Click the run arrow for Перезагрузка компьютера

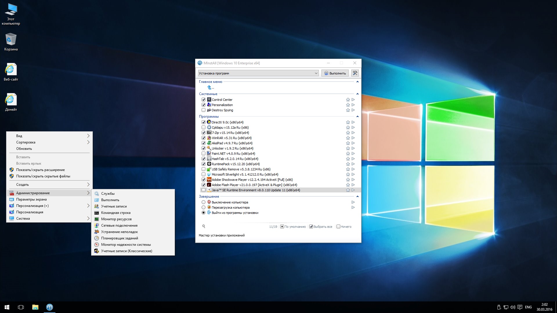click(353, 208)
